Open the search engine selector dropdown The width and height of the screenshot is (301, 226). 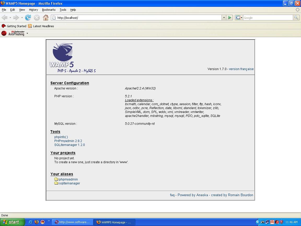(239, 18)
